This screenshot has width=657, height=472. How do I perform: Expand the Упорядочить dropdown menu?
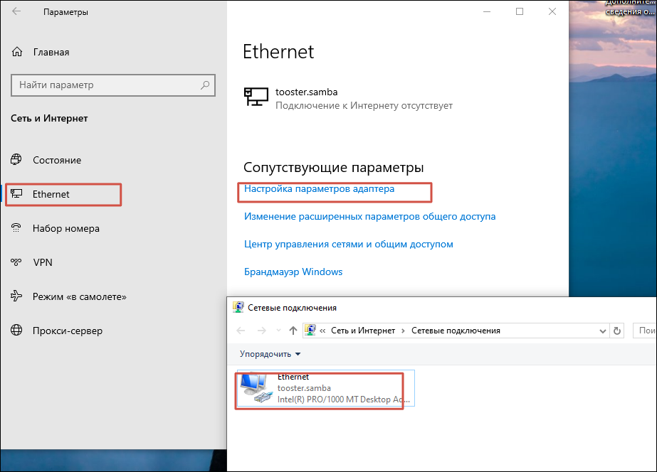270,354
